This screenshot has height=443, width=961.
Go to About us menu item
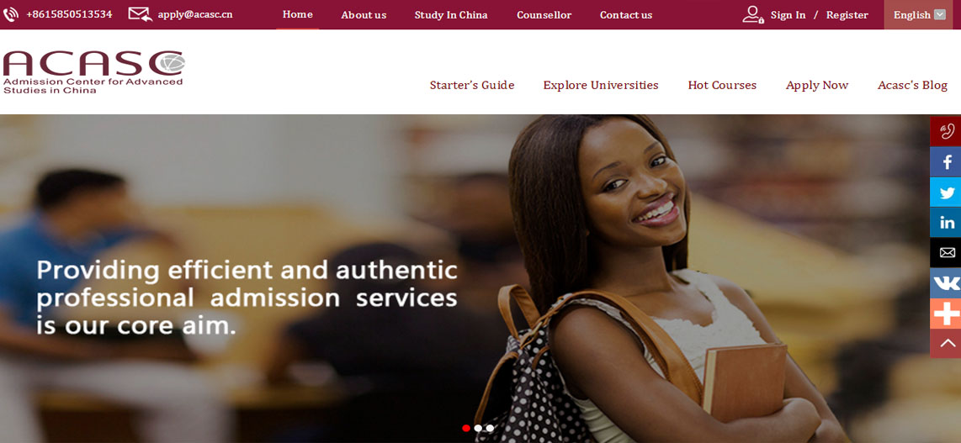click(364, 14)
